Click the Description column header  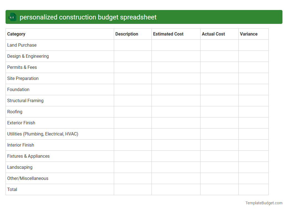click(x=127, y=34)
